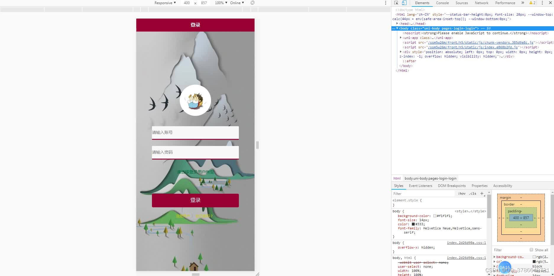Select the Properties tab

(480, 186)
